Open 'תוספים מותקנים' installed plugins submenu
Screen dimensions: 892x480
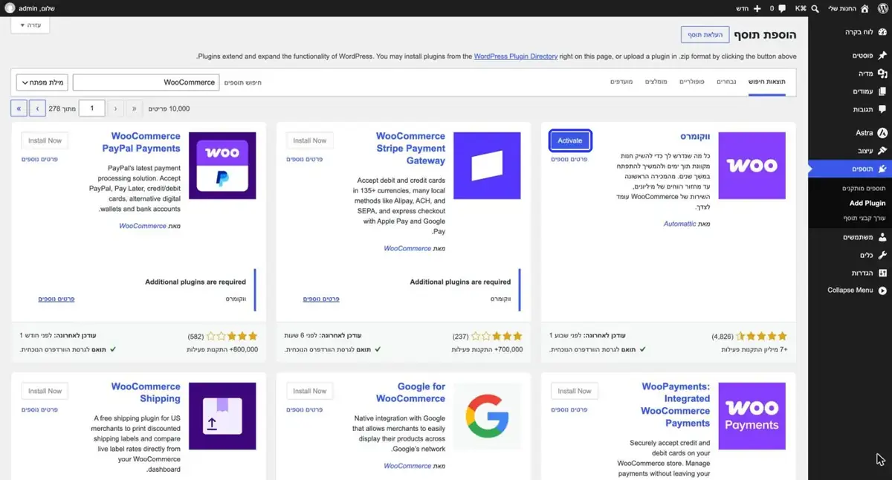click(864, 189)
